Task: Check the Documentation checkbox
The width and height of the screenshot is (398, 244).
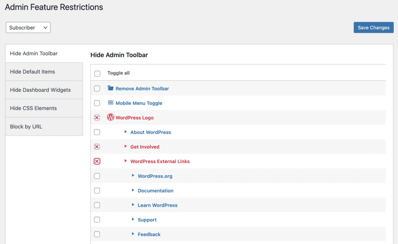Action: click(97, 190)
